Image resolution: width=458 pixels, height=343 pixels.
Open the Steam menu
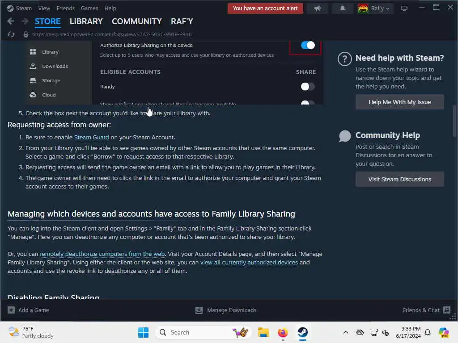24,8
